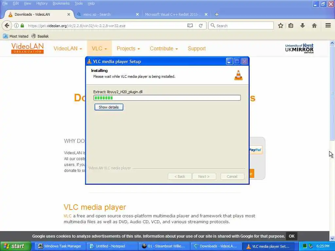335x251 pixels.
Task: Expand the Projects dropdown menu
Action: pos(128,48)
